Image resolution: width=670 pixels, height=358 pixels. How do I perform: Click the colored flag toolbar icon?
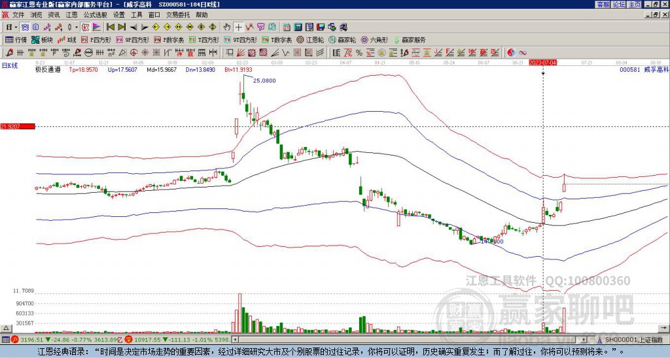[97, 27]
